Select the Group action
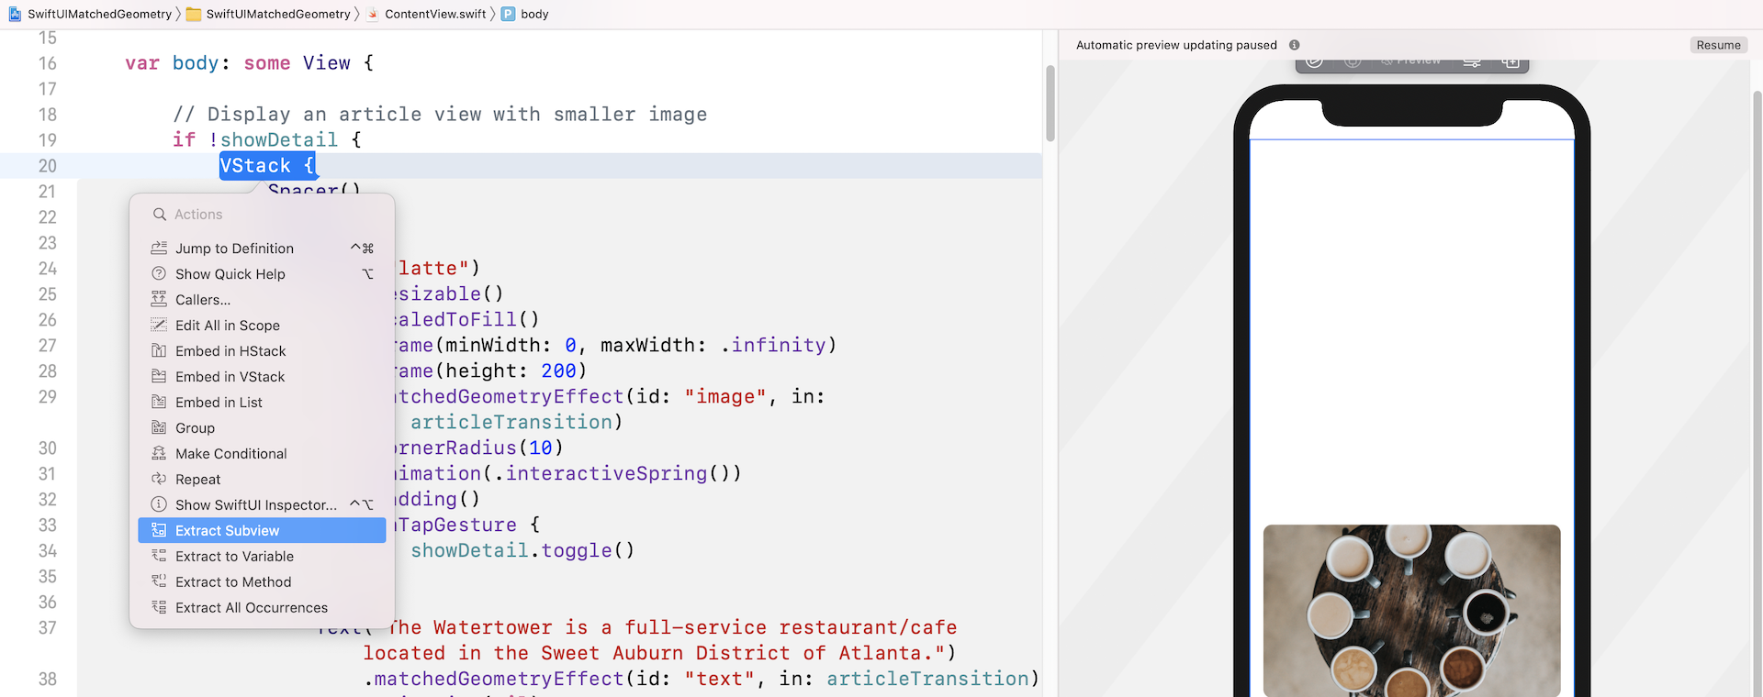1763x697 pixels. click(x=262, y=428)
